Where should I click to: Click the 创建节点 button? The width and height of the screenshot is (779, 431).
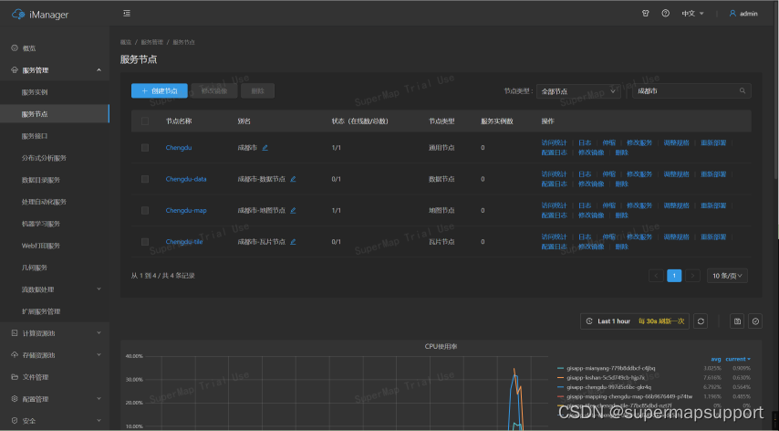[160, 90]
